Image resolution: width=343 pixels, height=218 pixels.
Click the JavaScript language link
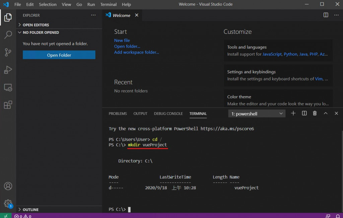tap(272, 54)
